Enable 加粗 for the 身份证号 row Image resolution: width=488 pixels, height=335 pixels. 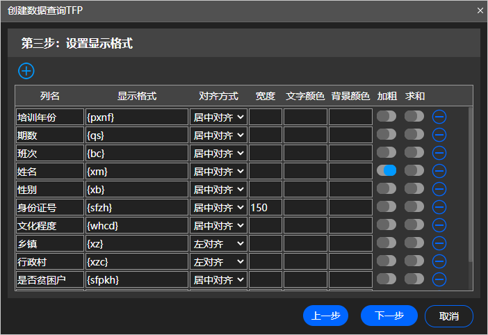(387, 207)
